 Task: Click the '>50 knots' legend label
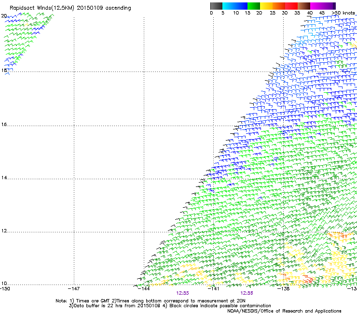pos(343,13)
